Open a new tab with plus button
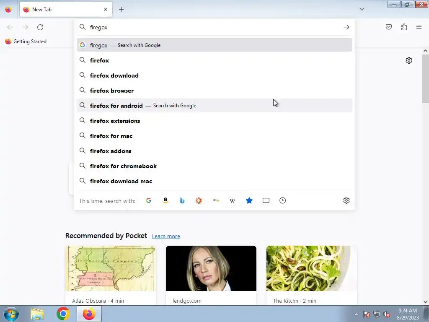The image size is (429, 322). coord(121,9)
